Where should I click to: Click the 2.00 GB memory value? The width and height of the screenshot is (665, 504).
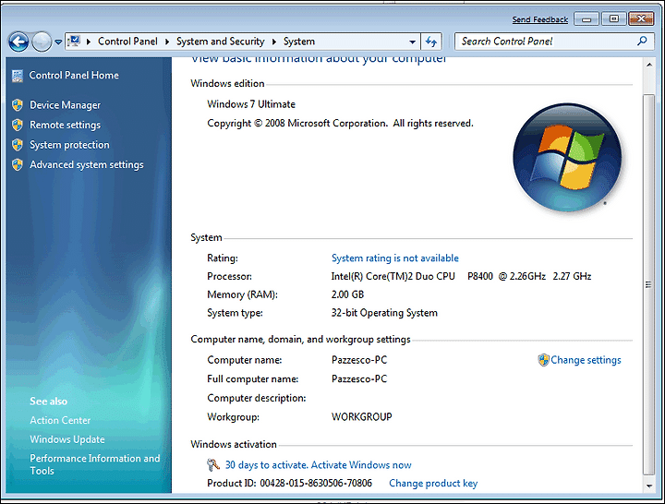point(347,294)
